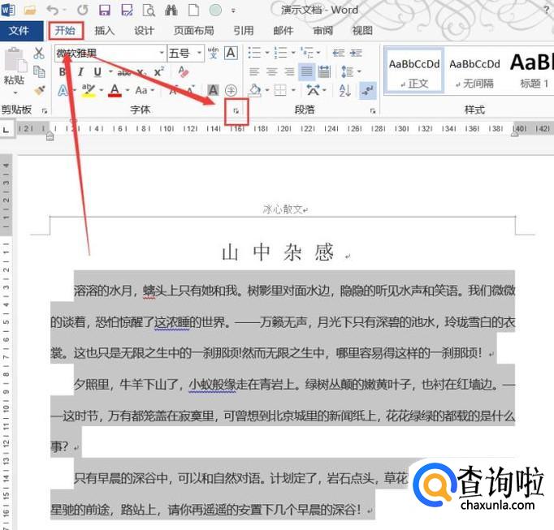Click the Cut scissors icon
This screenshot has height=530, width=554.
[39, 54]
